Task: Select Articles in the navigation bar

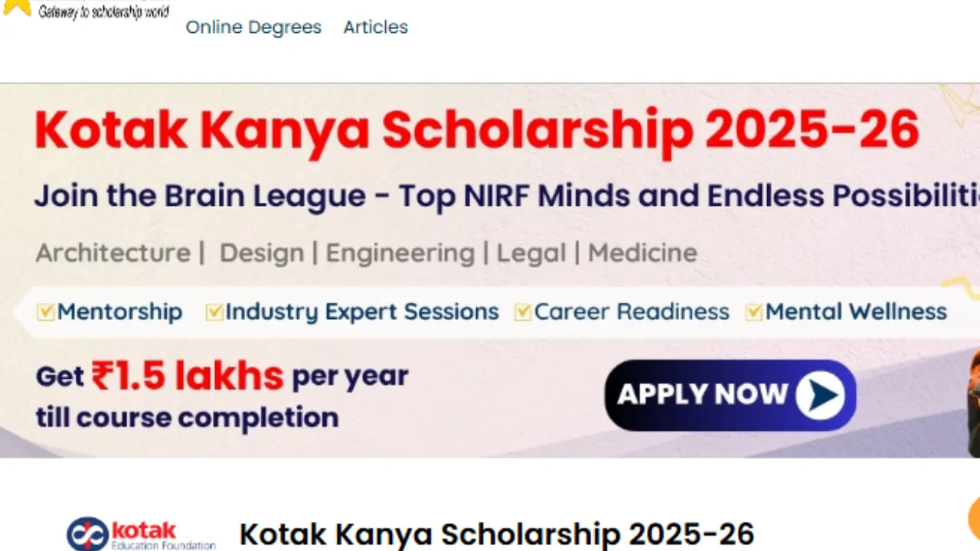Action: tap(376, 27)
